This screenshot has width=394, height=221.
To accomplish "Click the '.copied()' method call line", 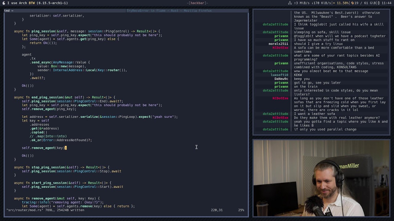I will [38, 132].
